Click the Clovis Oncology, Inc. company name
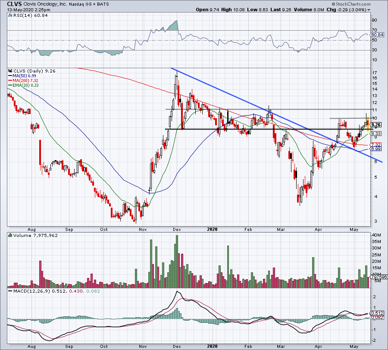The image size is (388, 350). [x=45, y=4]
